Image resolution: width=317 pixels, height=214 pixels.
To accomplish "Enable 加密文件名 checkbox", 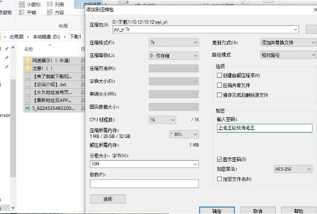I will pos(219,179).
